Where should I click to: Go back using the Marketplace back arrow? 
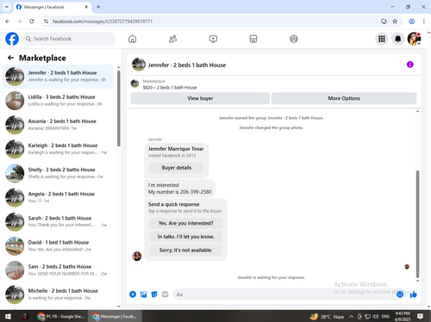(x=10, y=58)
